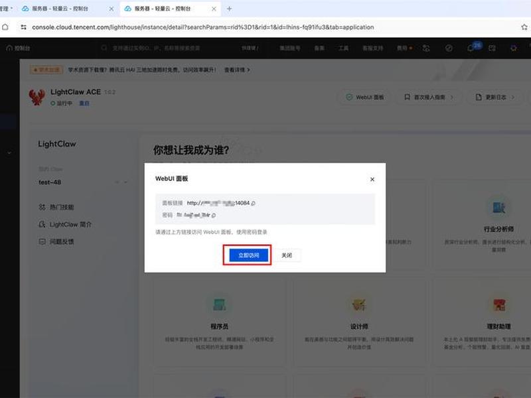
Task: Click the browser home icon
Action: (x=5, y=27)
